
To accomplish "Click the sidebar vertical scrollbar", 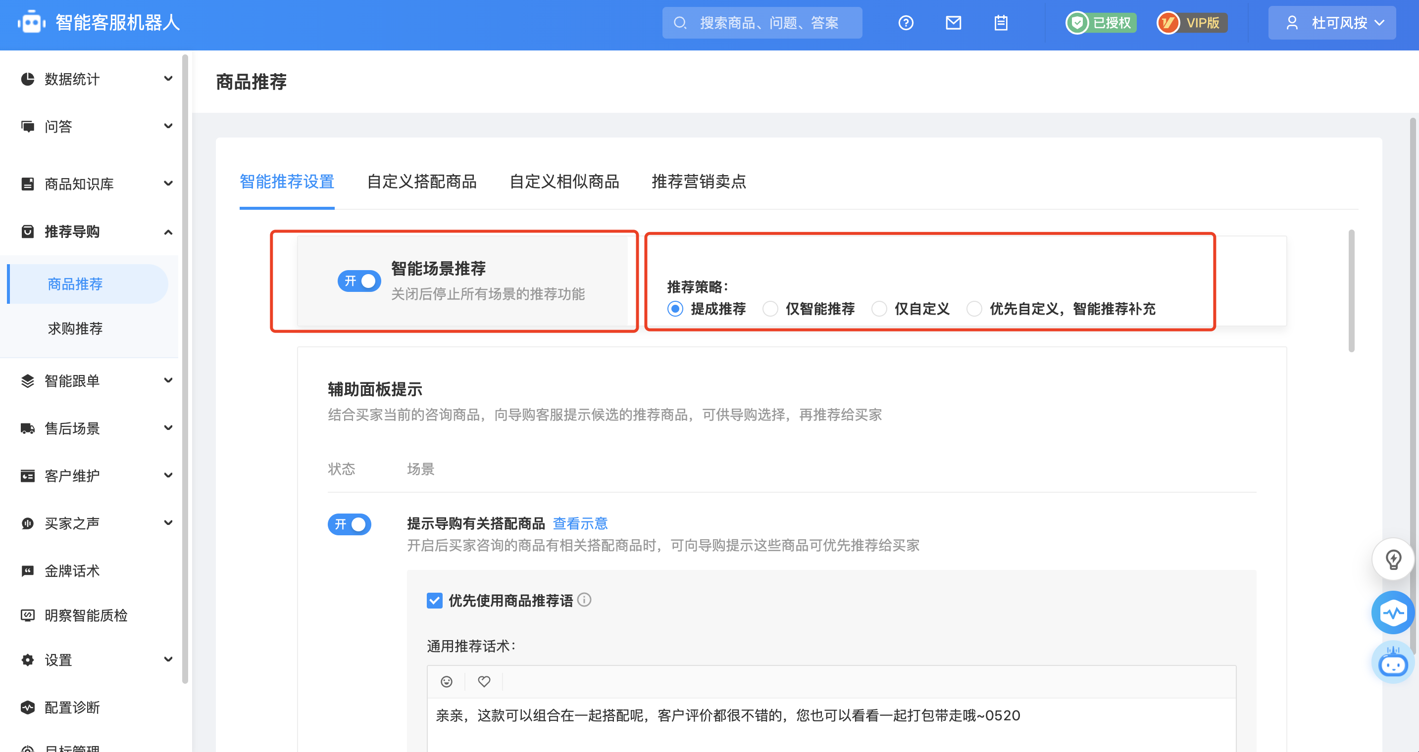I will [x=185, y=369].
